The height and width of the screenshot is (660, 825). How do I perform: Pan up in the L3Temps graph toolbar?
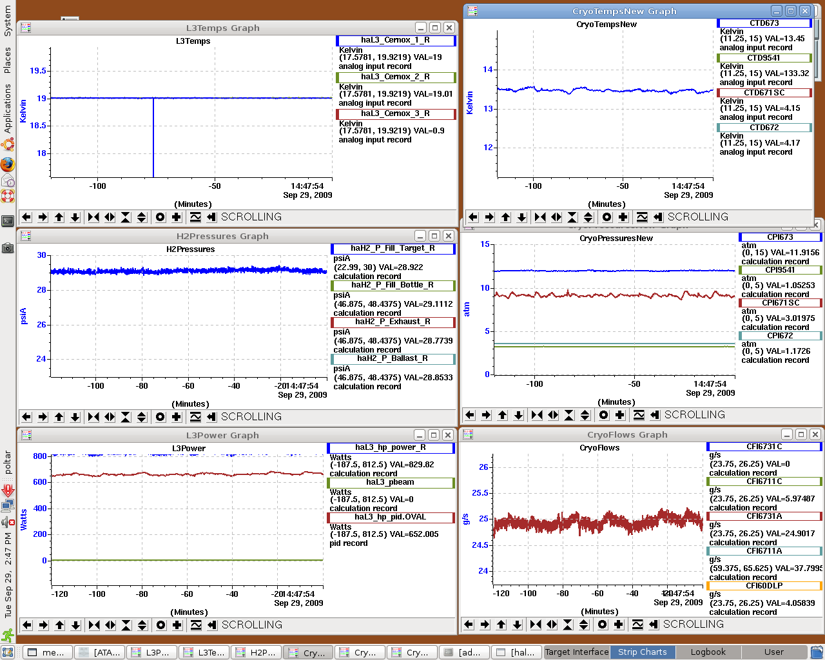click(x=59, y=217)
